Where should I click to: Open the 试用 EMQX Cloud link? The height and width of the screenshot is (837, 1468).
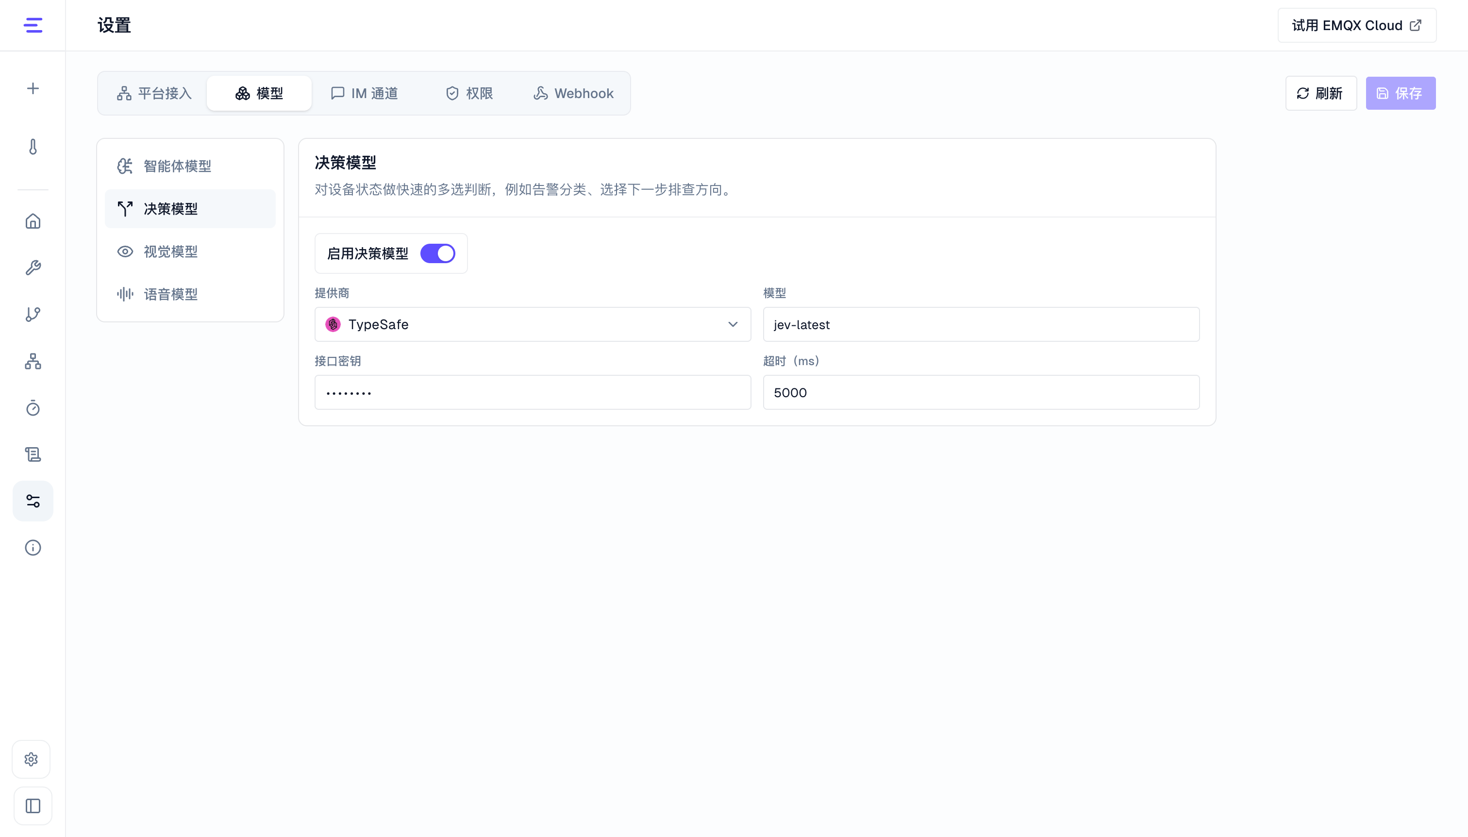coord(1357,25)
